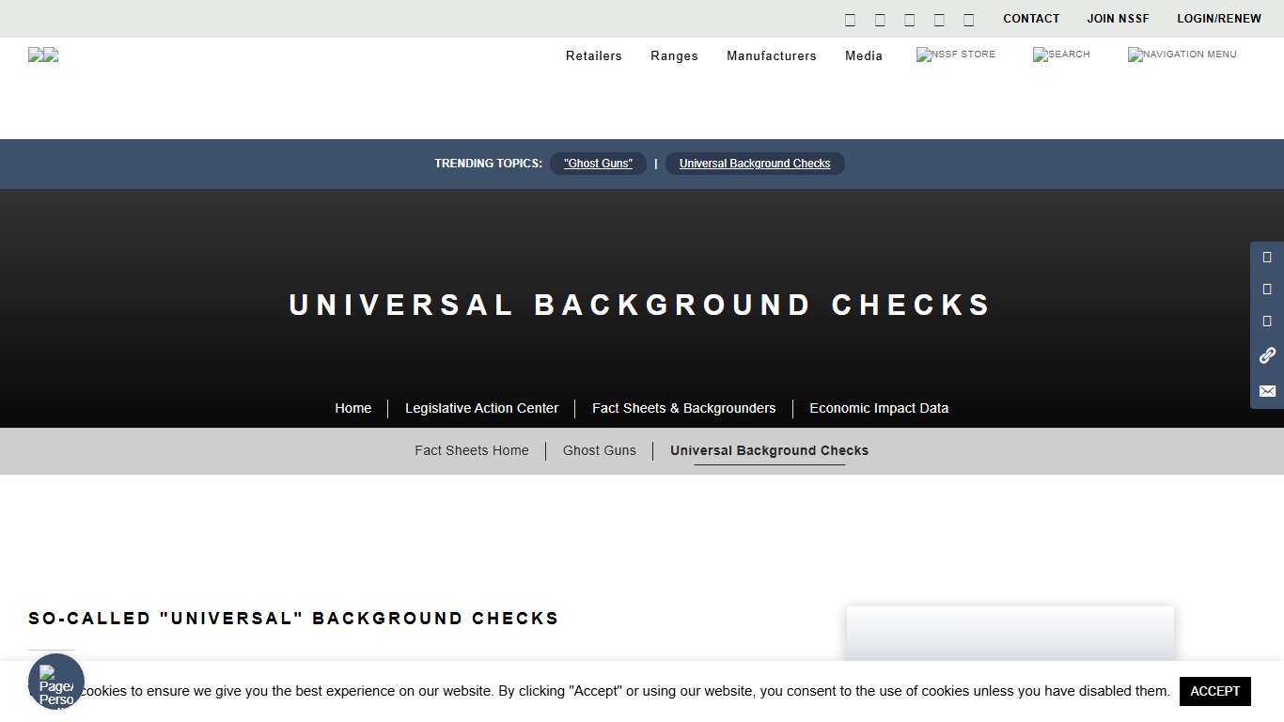Open the first social media icon in header
Image resolution: width=1284 pixels, height=722 pixels.
click(x=850, y=19)
